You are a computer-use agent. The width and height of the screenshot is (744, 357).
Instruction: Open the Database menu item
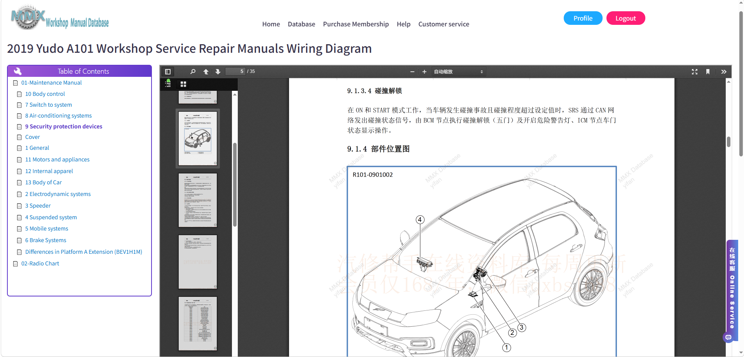[301, 24]
